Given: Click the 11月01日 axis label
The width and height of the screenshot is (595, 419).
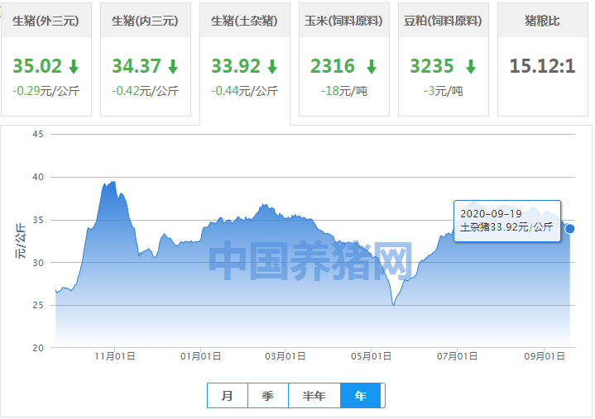Looking at the screenshot, I should pyautogui.click(x=115, y=356).
